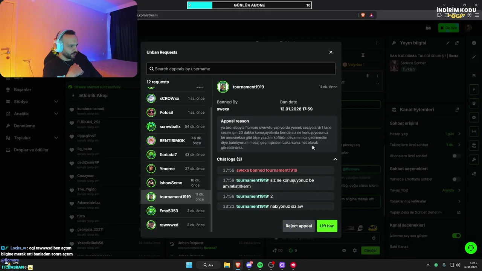
Task: Click the lightning bolt icon in right rail
Action: (474, 90)
